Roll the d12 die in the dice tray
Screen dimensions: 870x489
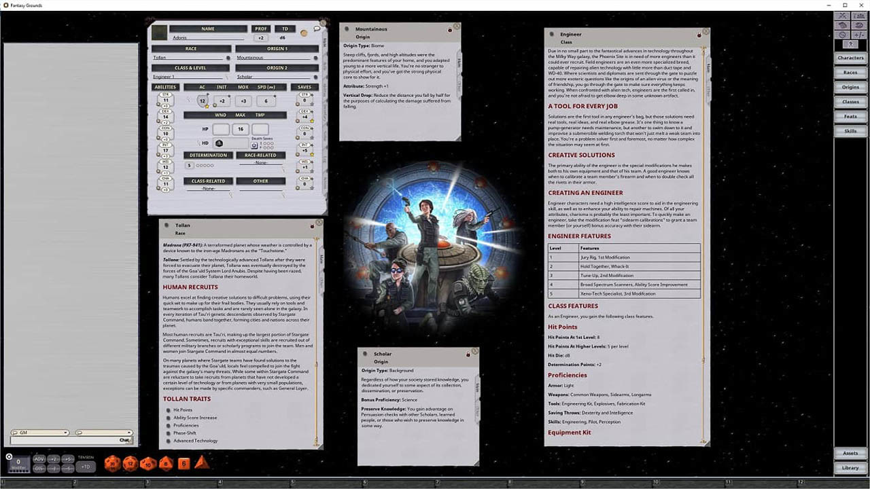(130, 463)
